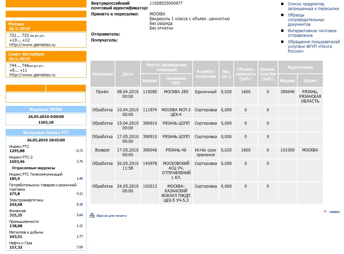The image size is (344, 254).
Task: Open Образцы сопроводительных документов link
Action: pyautogui.click(x=306, y=20)
